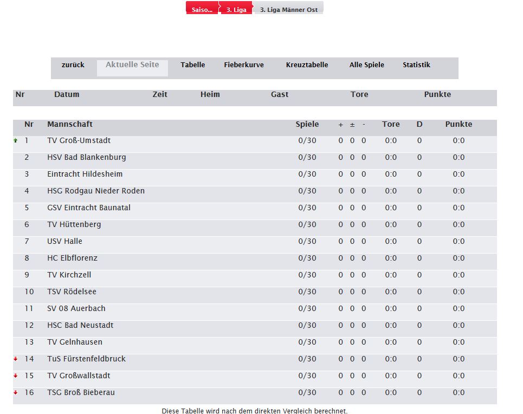Click on HC Elbflorenz in the table

[x=73, y=258]
